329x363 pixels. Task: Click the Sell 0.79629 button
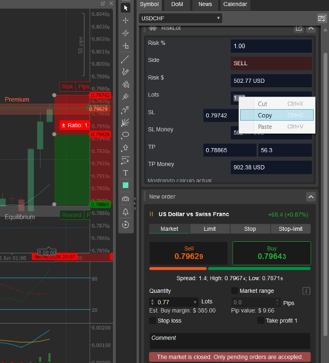coord(189,253)
